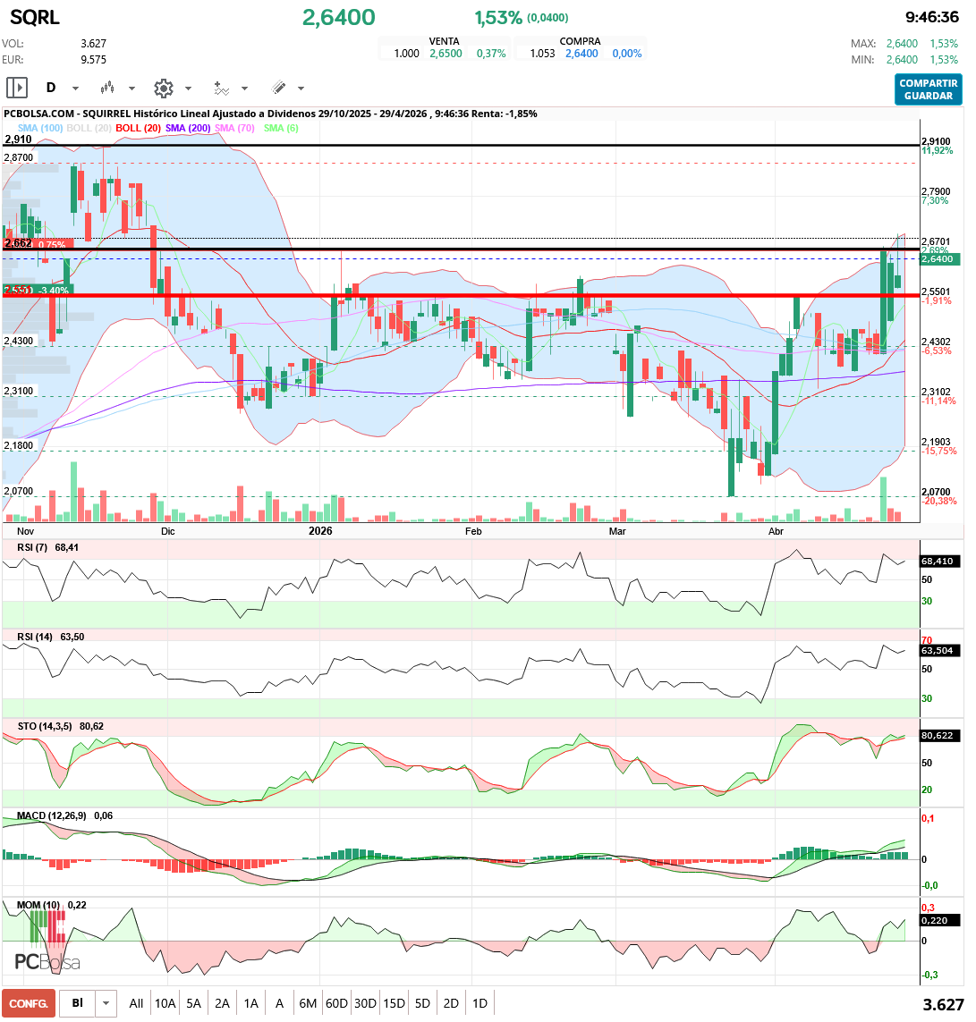The image size is (976, 1022).
Task: Expand the indicators dropdown arrow
Action: [244, 88]
